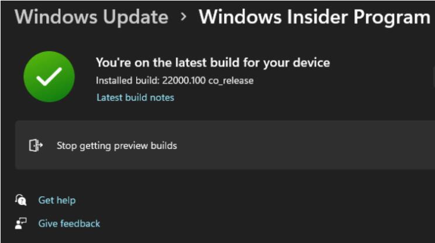Click the word 'Update' in the breadcrumb
435x243 pixels.
click(135, 17)
